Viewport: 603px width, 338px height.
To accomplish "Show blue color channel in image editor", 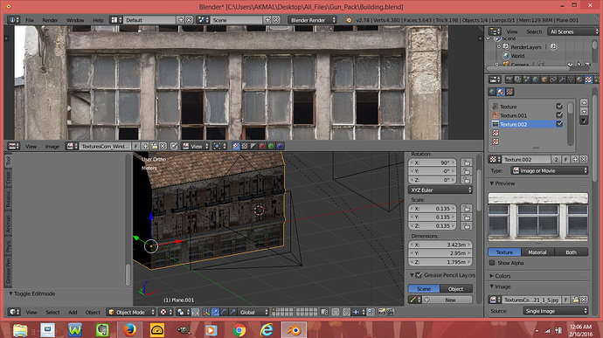I will tap(280, 146).
